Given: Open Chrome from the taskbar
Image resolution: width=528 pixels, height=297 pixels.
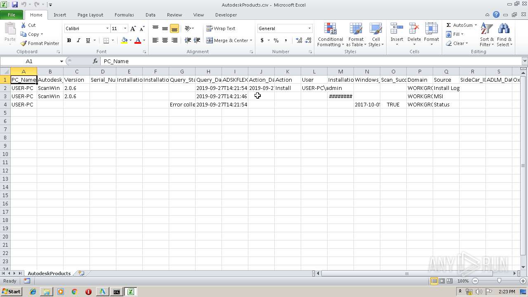Looking at the screenshot, I should pos(74,292).
